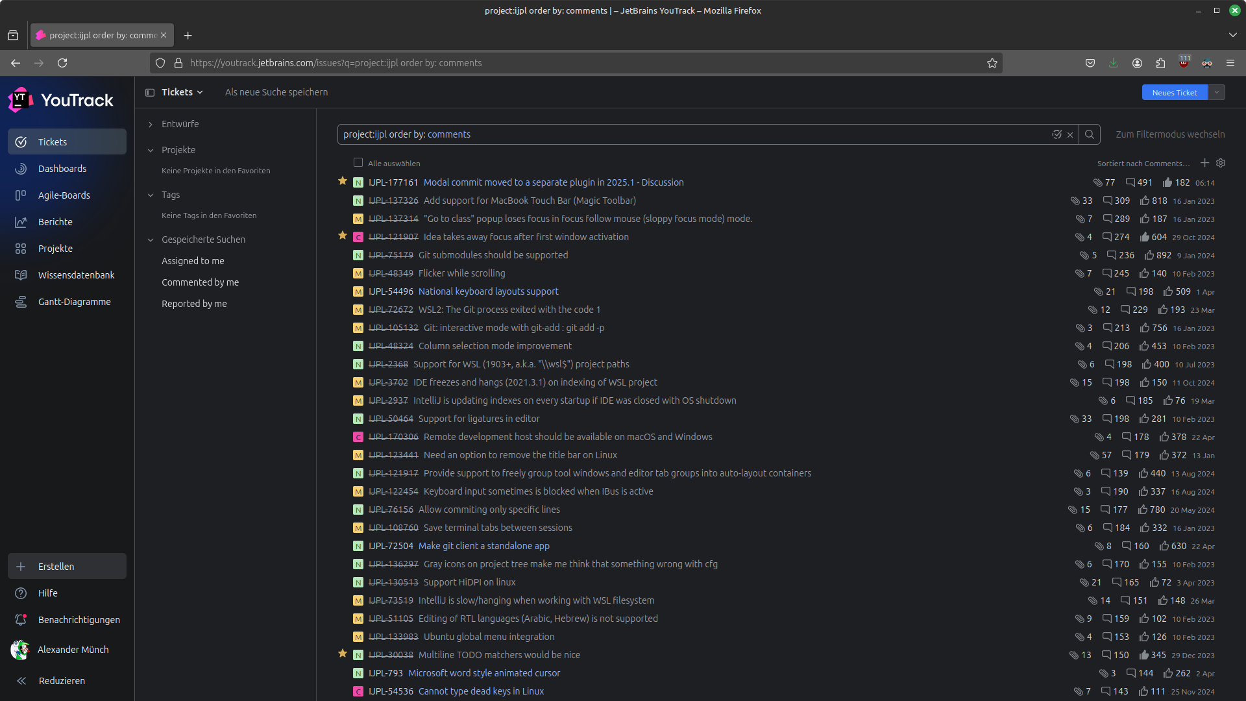This screenshot has width=1246, height=701.
Task: Bookmark this page with the star icon
Action: coord(992,63)
